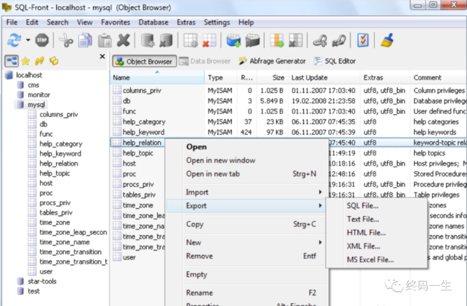This screenshot has width=467, height=306.
Task: Open the Abfrage Generator tab
Action: point(272,61)
